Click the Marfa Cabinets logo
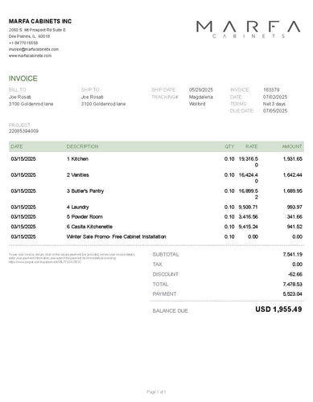 [x=248, y=30]
